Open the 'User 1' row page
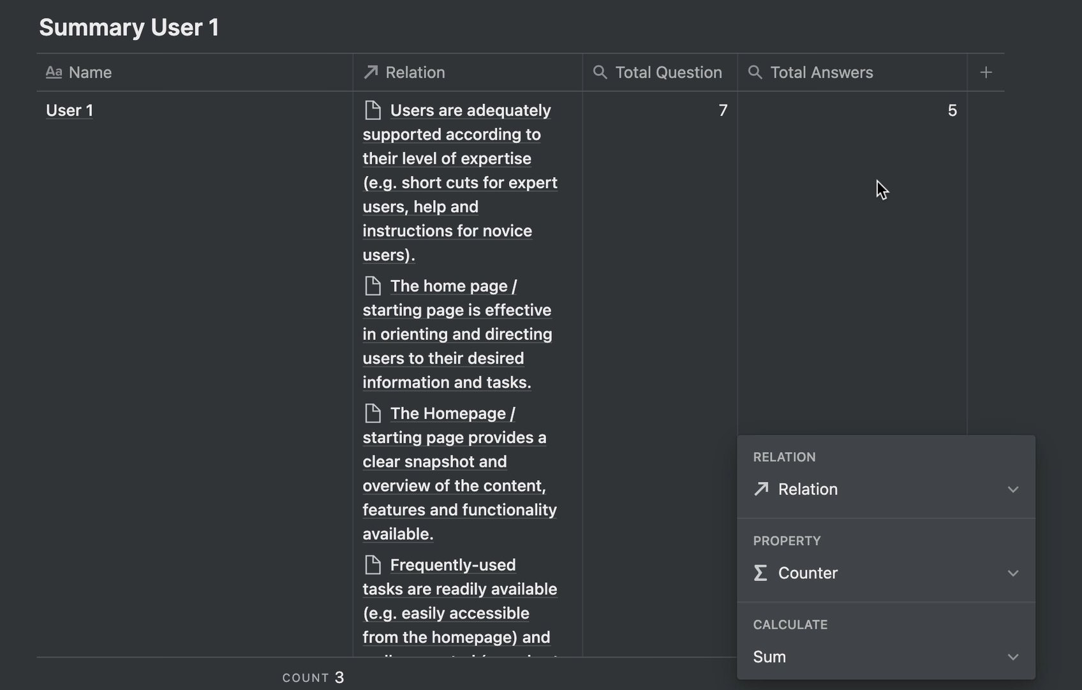This screenshot has width=1082, height=690. click(x=70, y=110)
